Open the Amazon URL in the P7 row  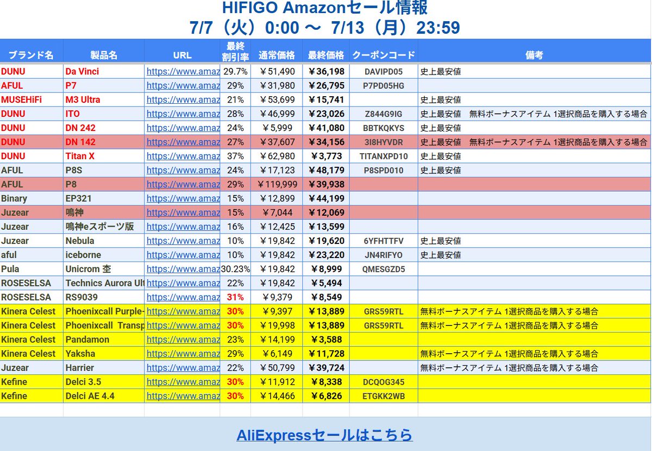click(183, 85)
